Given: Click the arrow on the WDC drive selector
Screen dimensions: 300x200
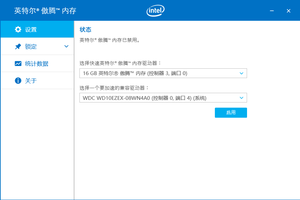Looking at the screenshot, I should pyautogui.click(x=241, y=98).
